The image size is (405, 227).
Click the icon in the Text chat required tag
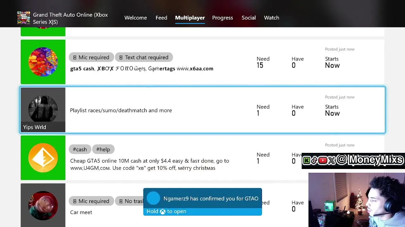121,57
